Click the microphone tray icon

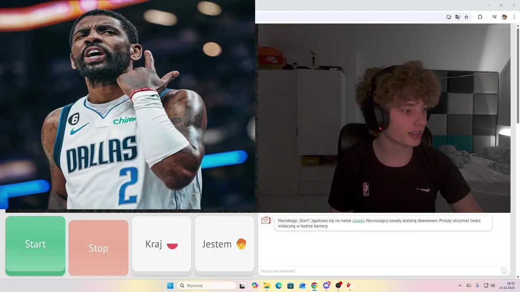tap(477, 286)
